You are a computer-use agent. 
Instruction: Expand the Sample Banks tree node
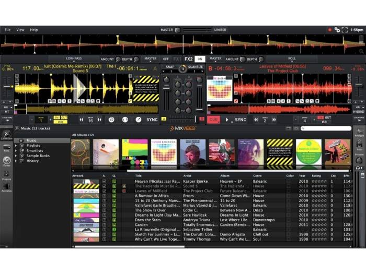coord(16,156)
